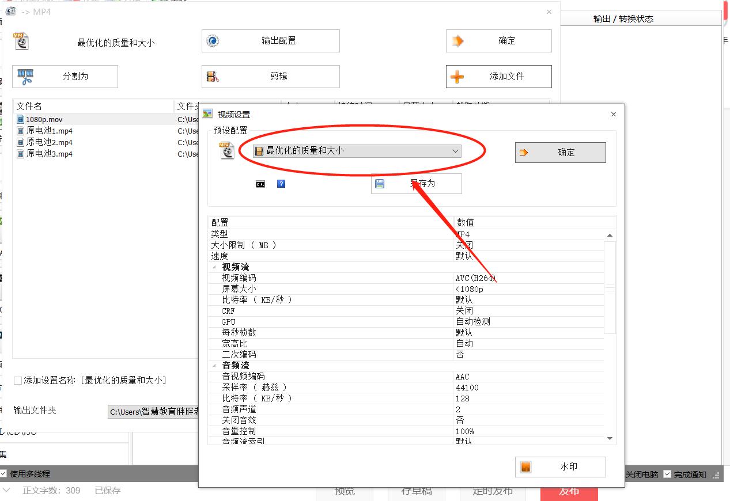Click the 剪辑 button
The height and width of the screenshot is (501, 730).
coord(270,76)
